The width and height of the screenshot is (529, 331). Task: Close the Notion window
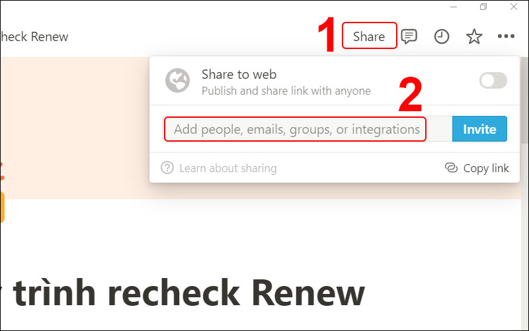click(514, 7)
